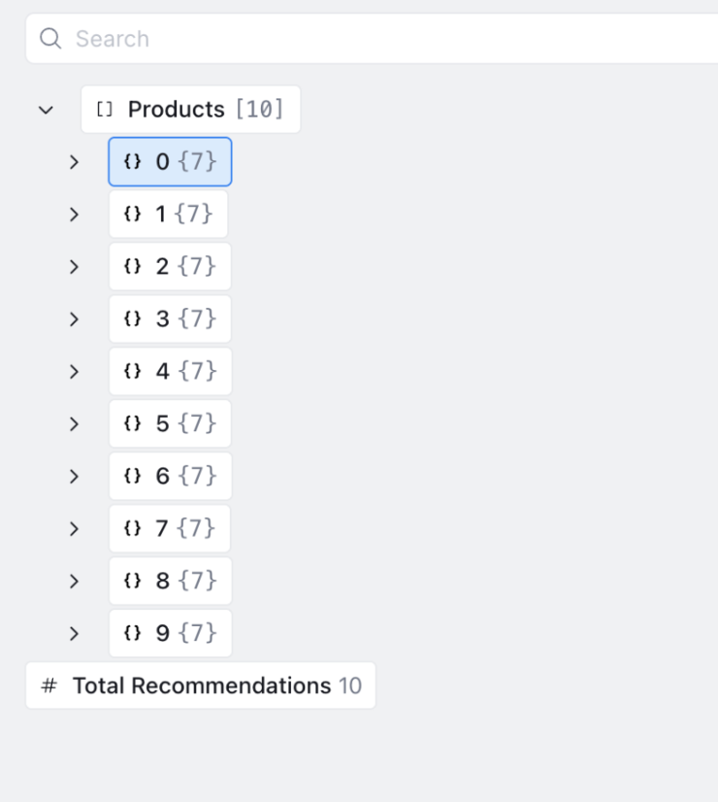Expand item 1 with its chevron
Viewport: 718px width, 802px height.
74,215
